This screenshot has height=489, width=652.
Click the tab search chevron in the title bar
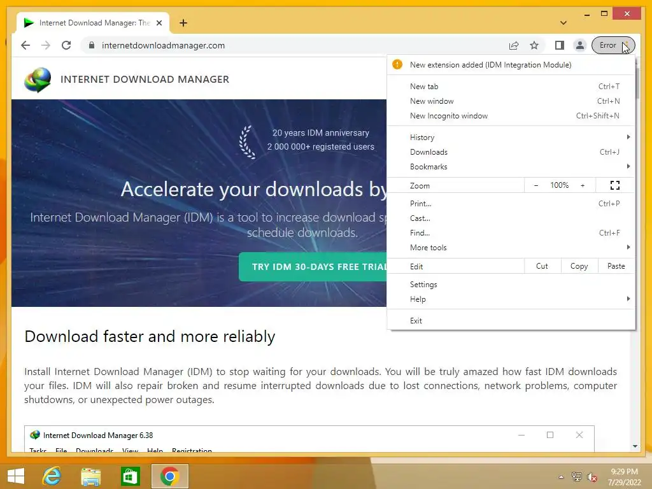tap(563, 23)
